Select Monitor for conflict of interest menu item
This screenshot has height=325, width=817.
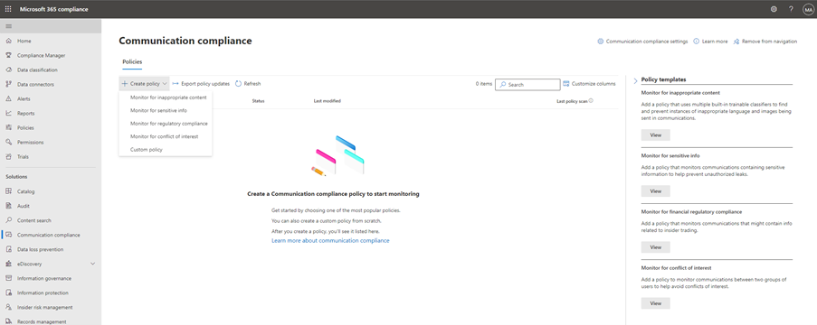[164, 136]
